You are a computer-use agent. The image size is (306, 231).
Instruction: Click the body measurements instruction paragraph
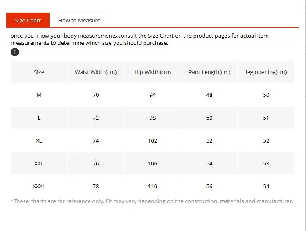tap(139, 39)
